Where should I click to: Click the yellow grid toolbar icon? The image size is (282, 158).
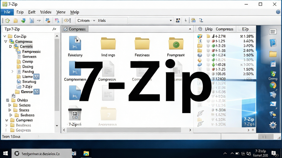[x=193, y=20]
